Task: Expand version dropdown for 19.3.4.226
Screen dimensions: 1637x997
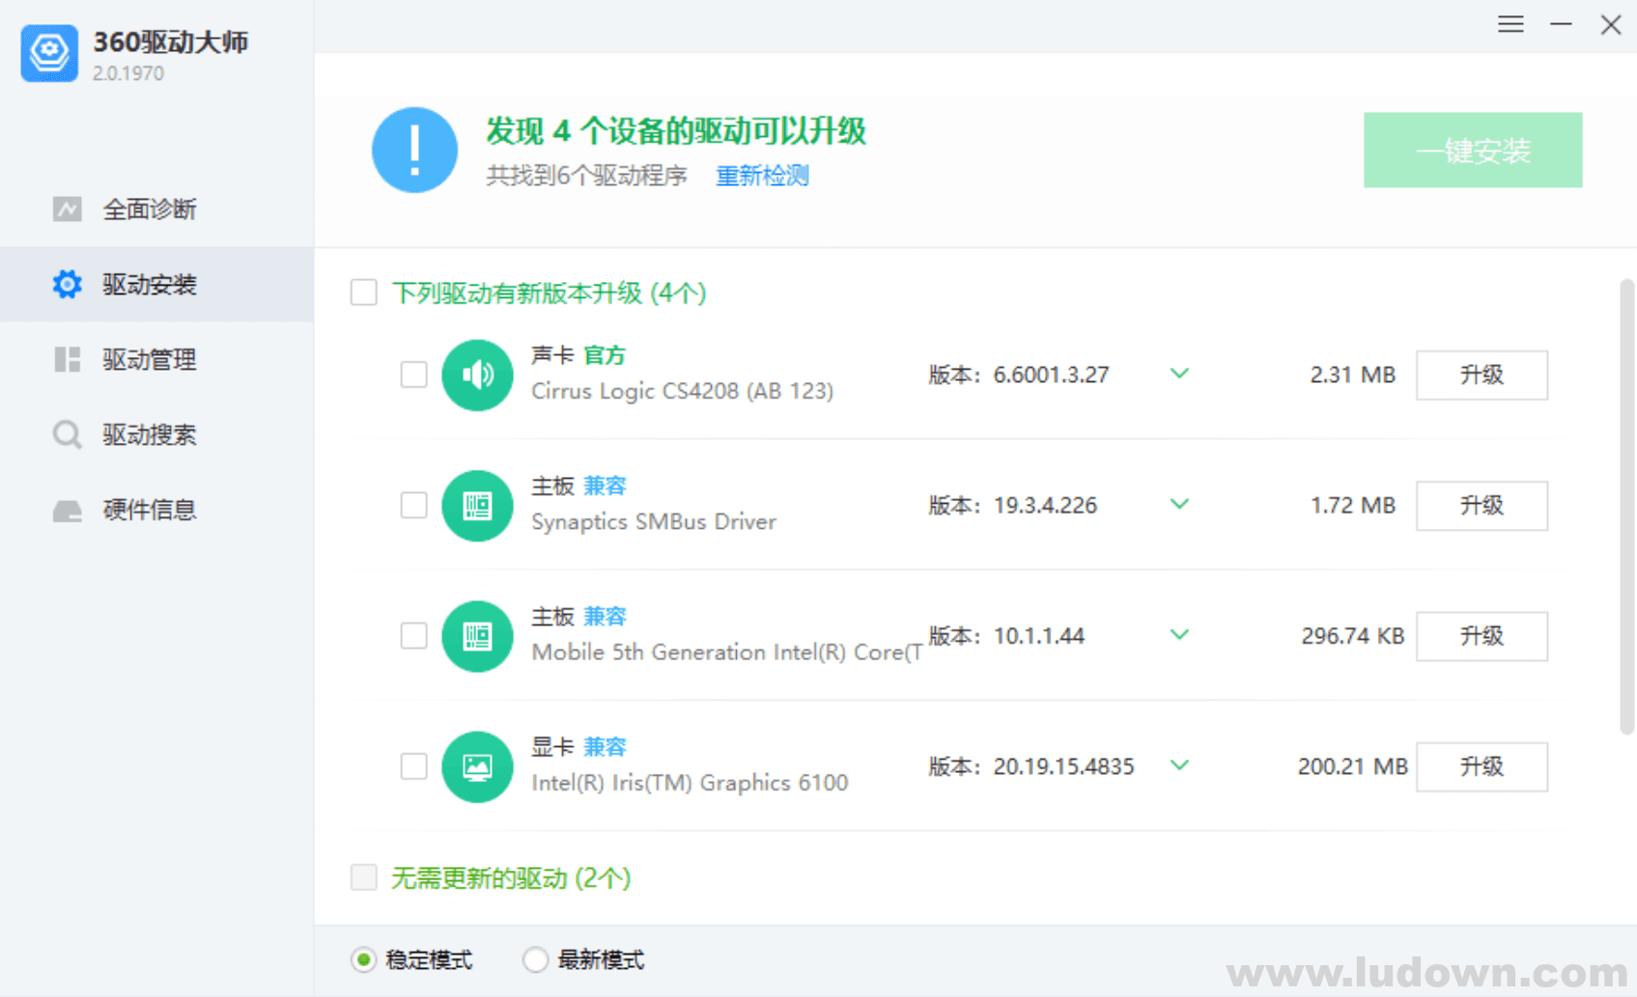Action: coord(1179,504)
